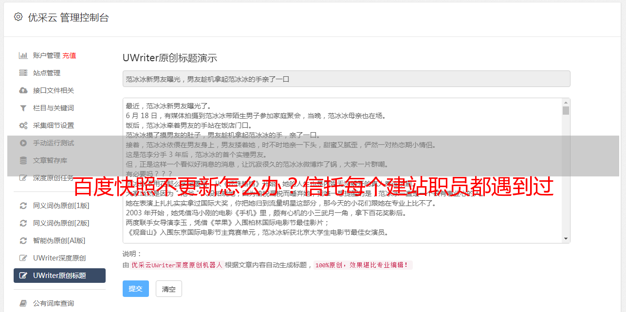Open 深度原创任务 in the sidebar
Viewport: 626px width, 312px height.
(x=54, y=178)
